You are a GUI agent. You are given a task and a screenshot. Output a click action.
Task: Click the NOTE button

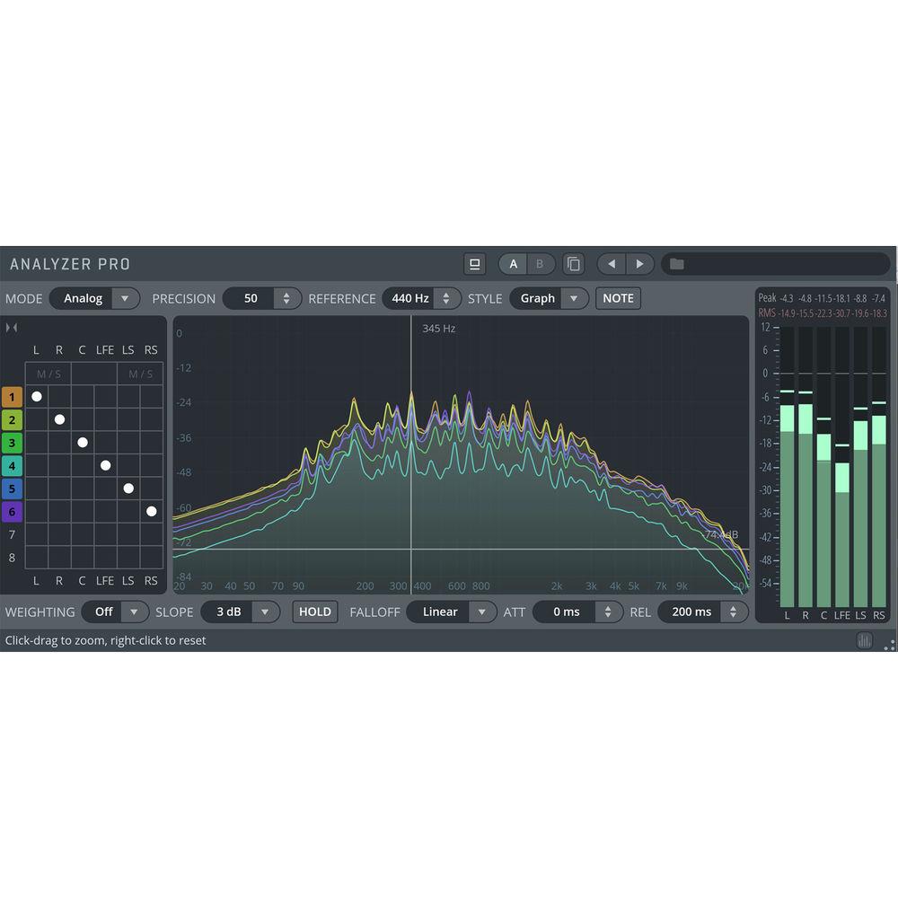[618, 298]
